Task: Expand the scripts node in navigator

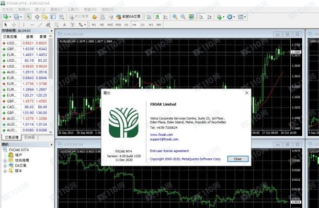Action: click(x=5, y=171)
